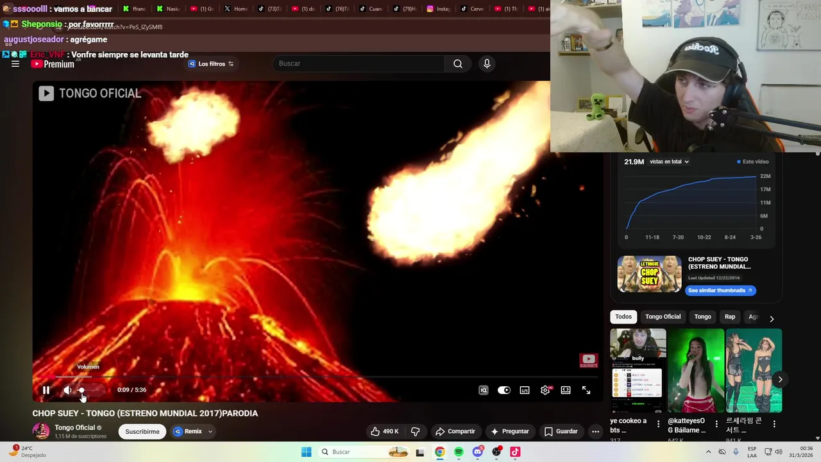Click the Preguntar button
821x462 pixels.
click(x=510, y=431)
